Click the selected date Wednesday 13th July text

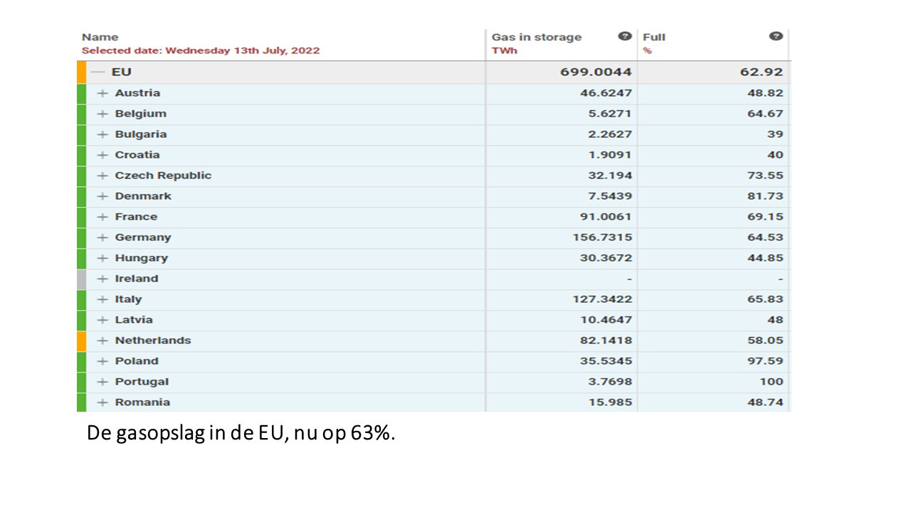pos(201,50)
